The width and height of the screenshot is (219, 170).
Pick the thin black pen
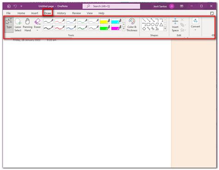(x=48, y=21)
